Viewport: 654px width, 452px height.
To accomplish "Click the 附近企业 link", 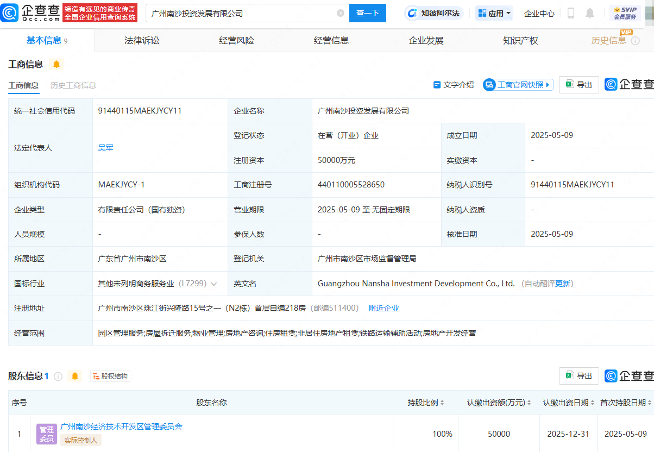I will [x=384, y=308].
